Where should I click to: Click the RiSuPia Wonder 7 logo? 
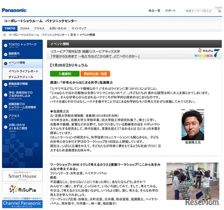(207, 53)
